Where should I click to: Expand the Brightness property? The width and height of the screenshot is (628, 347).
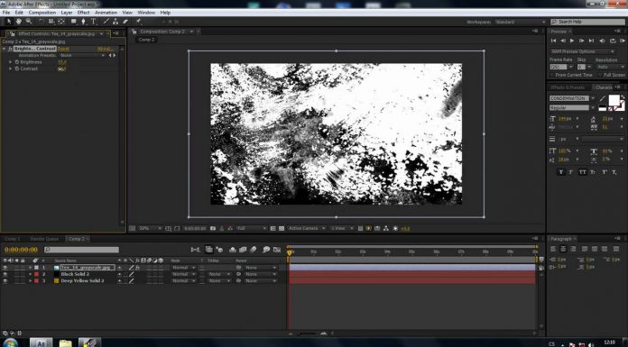click(11, 62)
